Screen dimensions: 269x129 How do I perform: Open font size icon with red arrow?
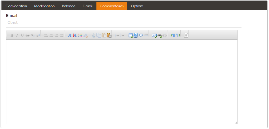(75, 35)
